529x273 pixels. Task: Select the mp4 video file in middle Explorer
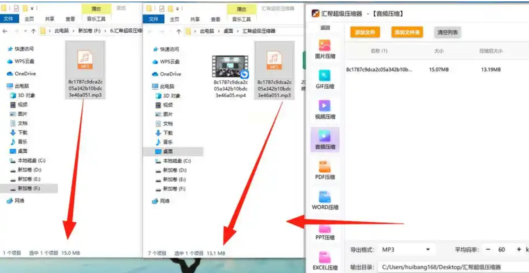pyautogui.click(x=230, y=77)
